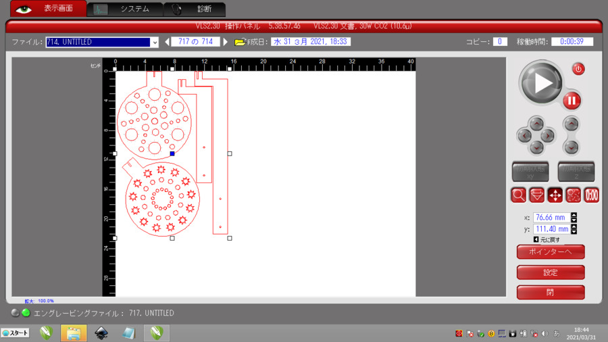The width and height of the screenshot is (608, 342).
Task: Click the creation date field
Action: pyautogui.click(x=311, y=41)
